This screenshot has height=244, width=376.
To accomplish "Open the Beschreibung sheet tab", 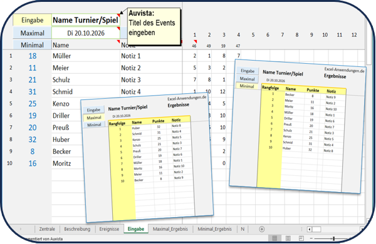I will point(77,229).
